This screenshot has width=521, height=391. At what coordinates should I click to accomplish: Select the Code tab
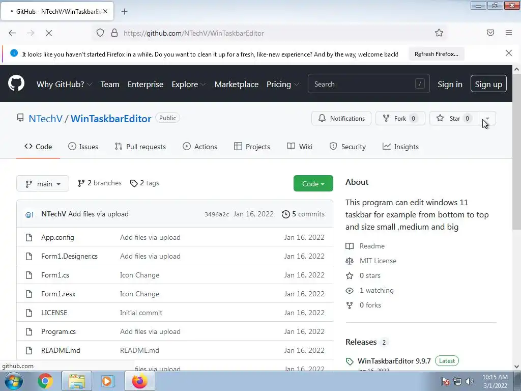pos(38,147)
